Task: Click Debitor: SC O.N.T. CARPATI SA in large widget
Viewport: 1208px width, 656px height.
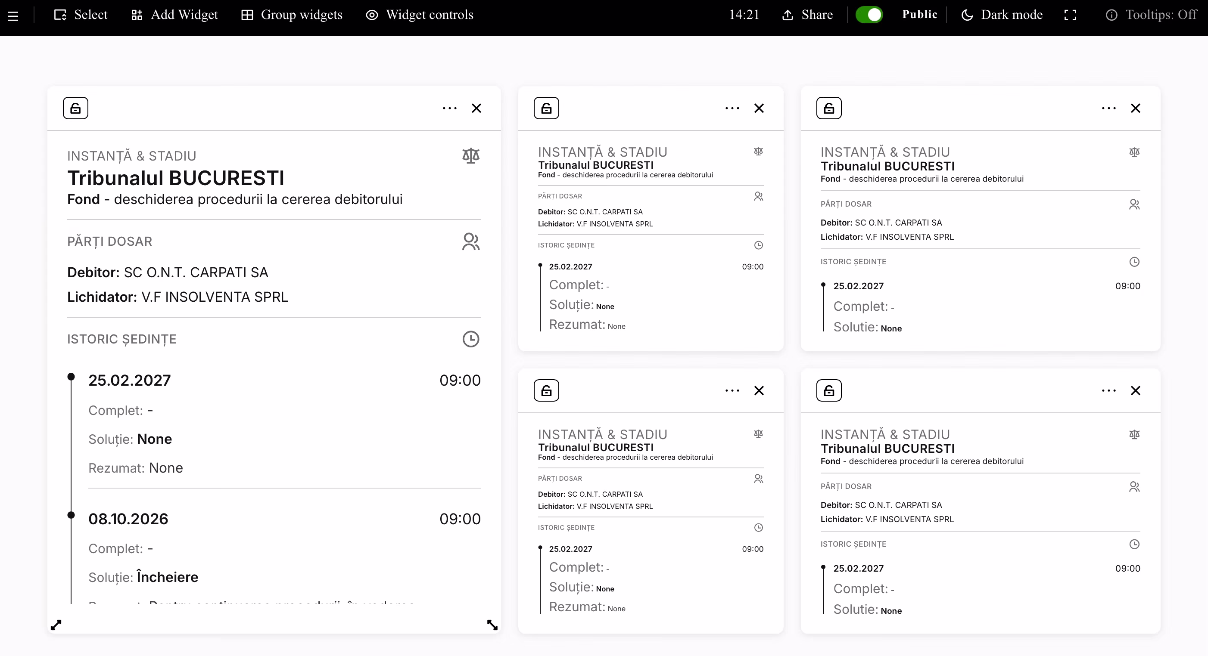Action: (x=168, y=273)
